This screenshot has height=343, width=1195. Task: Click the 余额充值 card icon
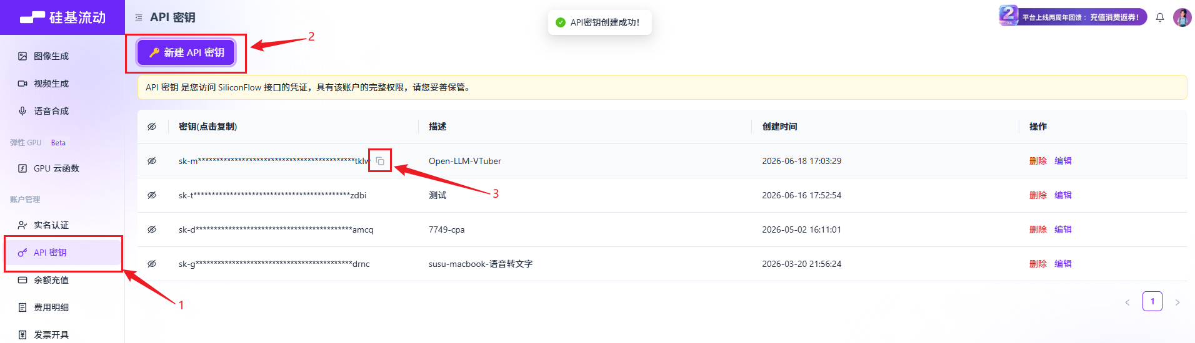click(22, 280)
